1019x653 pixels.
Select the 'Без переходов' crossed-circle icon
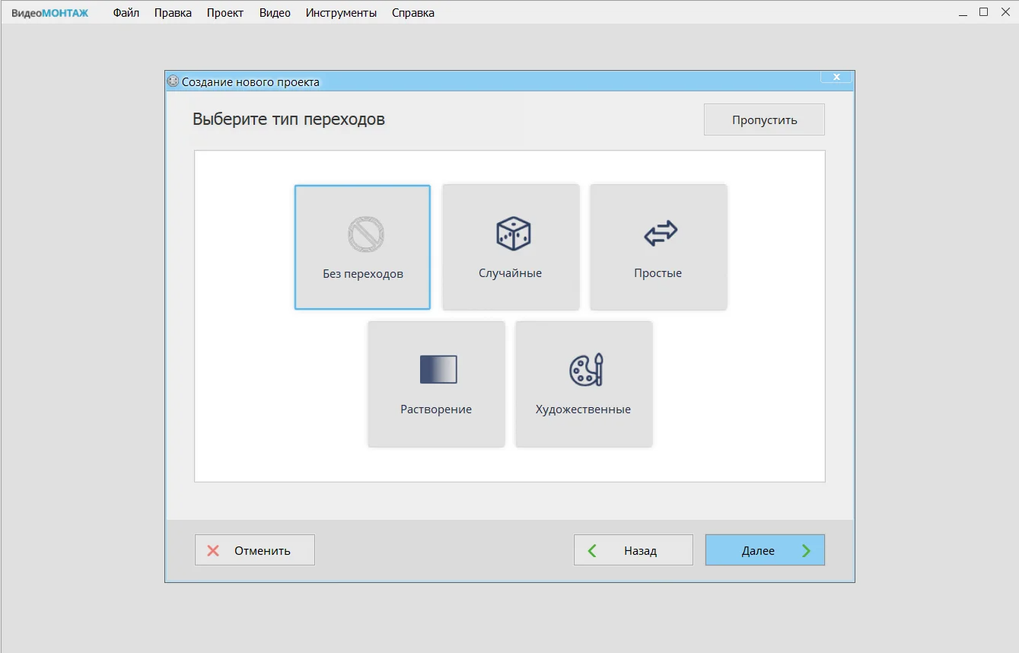[365, 234]
